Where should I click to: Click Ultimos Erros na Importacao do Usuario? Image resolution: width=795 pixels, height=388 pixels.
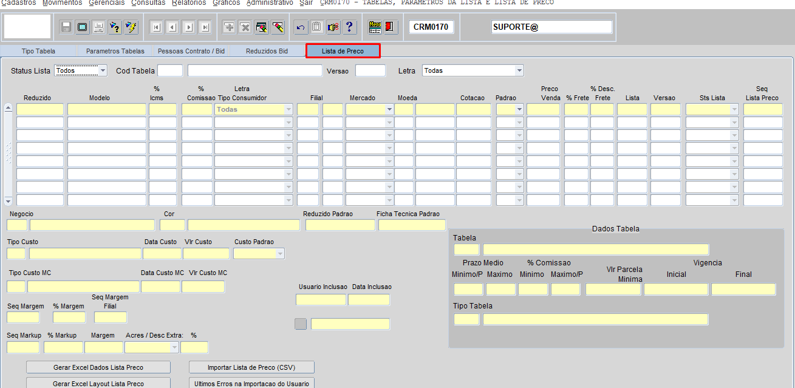[x=251, y=383]
